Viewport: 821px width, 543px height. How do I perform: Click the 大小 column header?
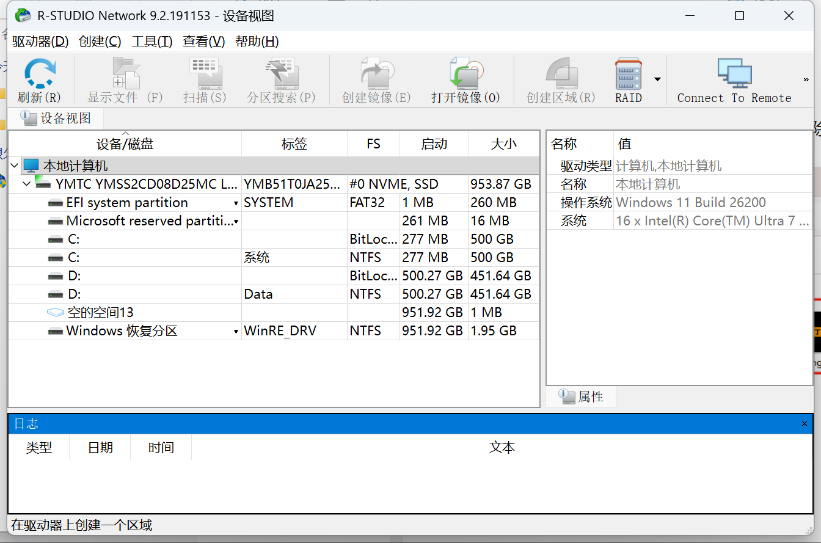pyautogui.click(x=504, y=144)
